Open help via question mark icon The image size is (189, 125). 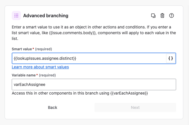click(x=172, y=16)
